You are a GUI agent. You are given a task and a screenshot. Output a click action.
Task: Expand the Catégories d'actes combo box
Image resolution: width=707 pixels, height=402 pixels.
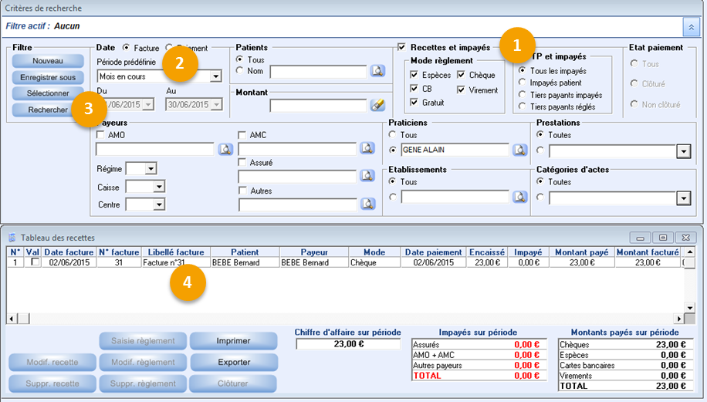pyautogui.click(x=684, y=198)
